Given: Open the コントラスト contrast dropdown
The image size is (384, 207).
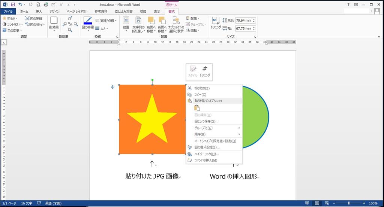Looking at the screenshot, I should click(x=12, y=24).
